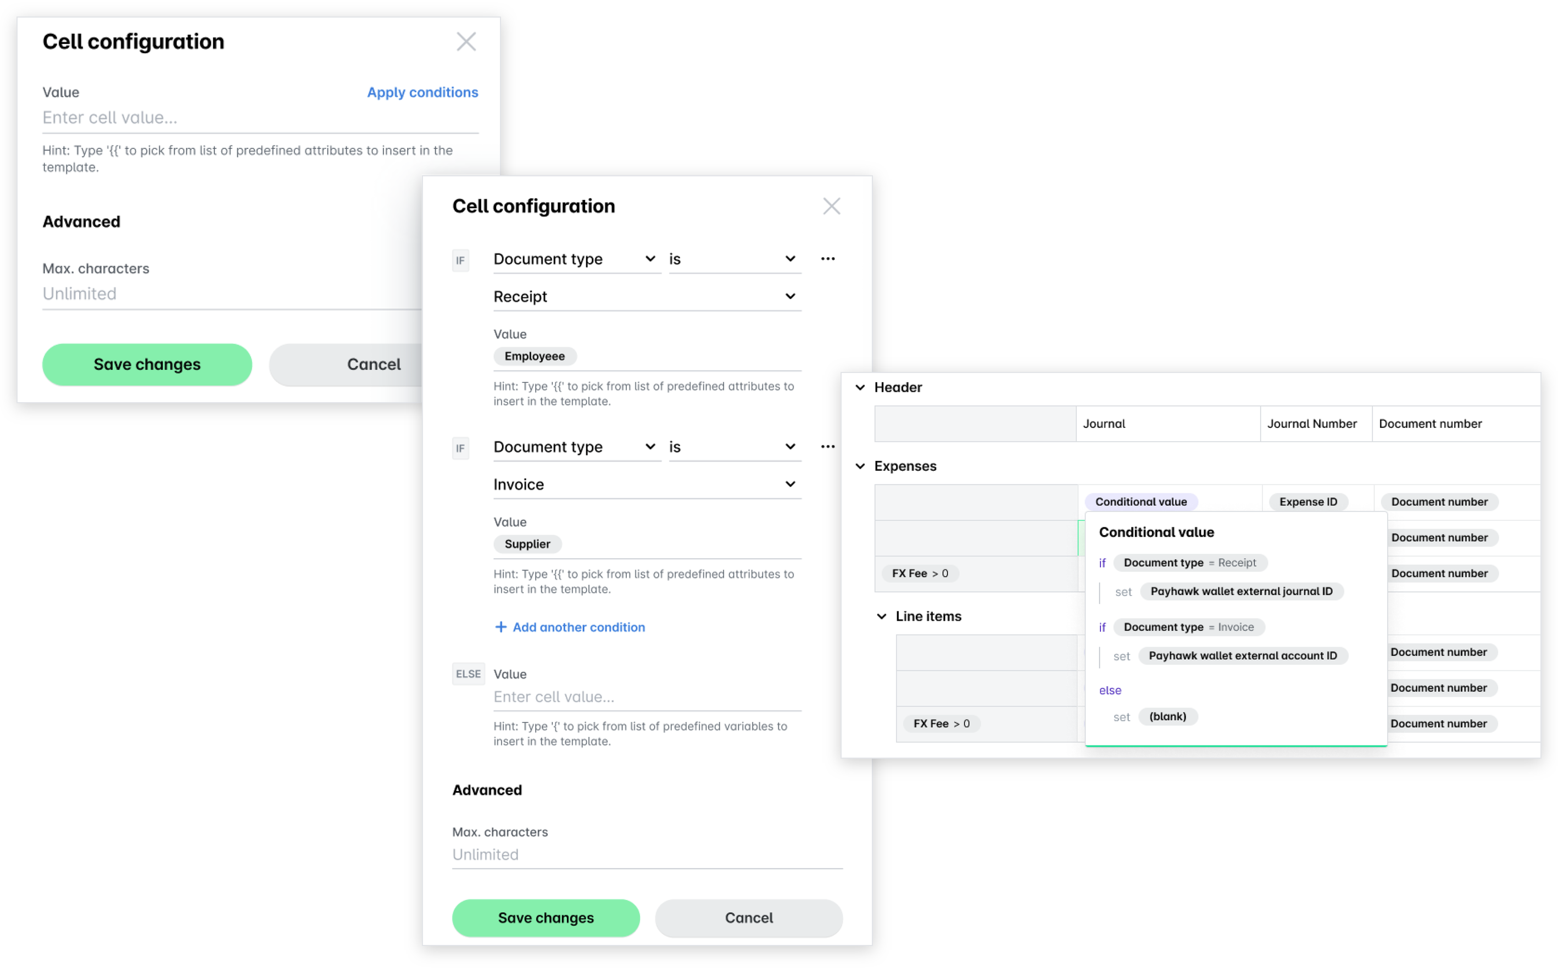This screenshot has height=968, width=1558.
Task: Collapse the Header section
Action: (860, 387)
